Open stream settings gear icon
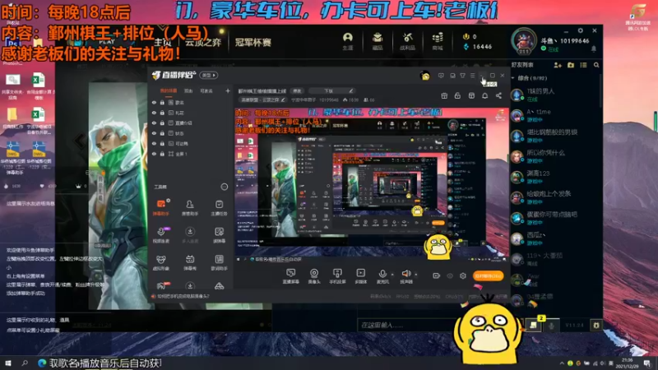Screen dimensions: 658x370 coord(463,275)
